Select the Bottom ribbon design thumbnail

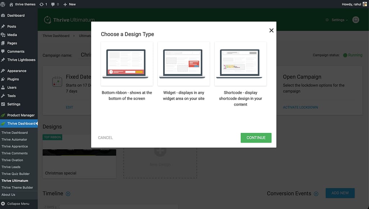(x=127, y=64)
